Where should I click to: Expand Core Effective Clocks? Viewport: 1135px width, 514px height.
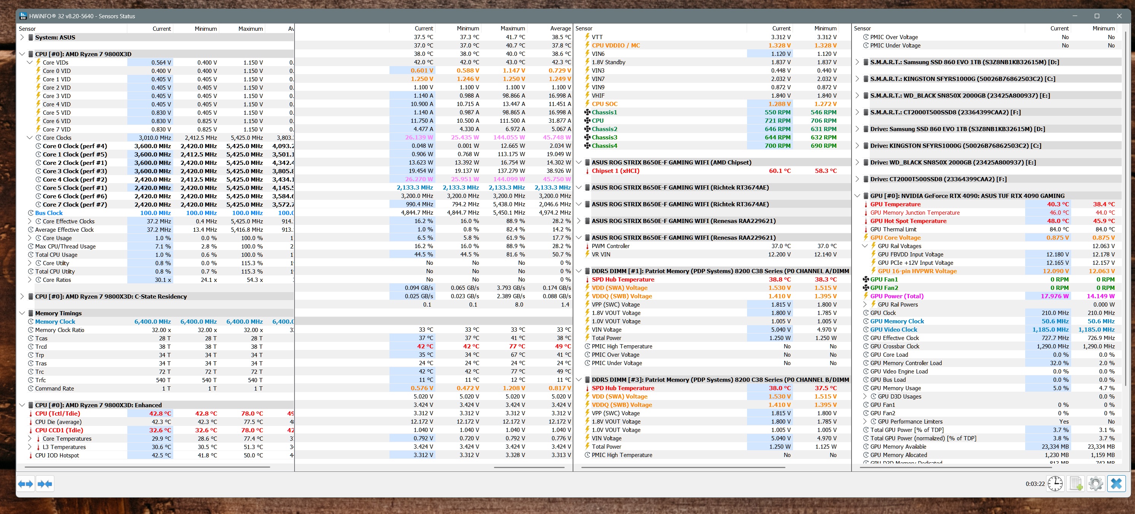coord(30,221)
